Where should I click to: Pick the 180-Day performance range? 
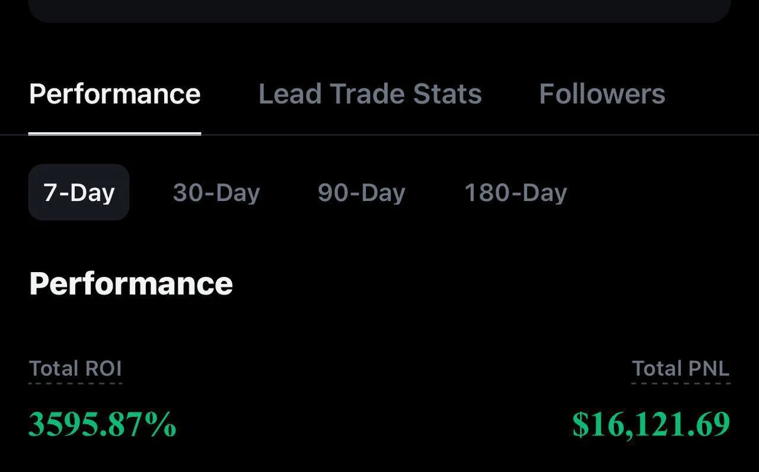click(515, 193)
